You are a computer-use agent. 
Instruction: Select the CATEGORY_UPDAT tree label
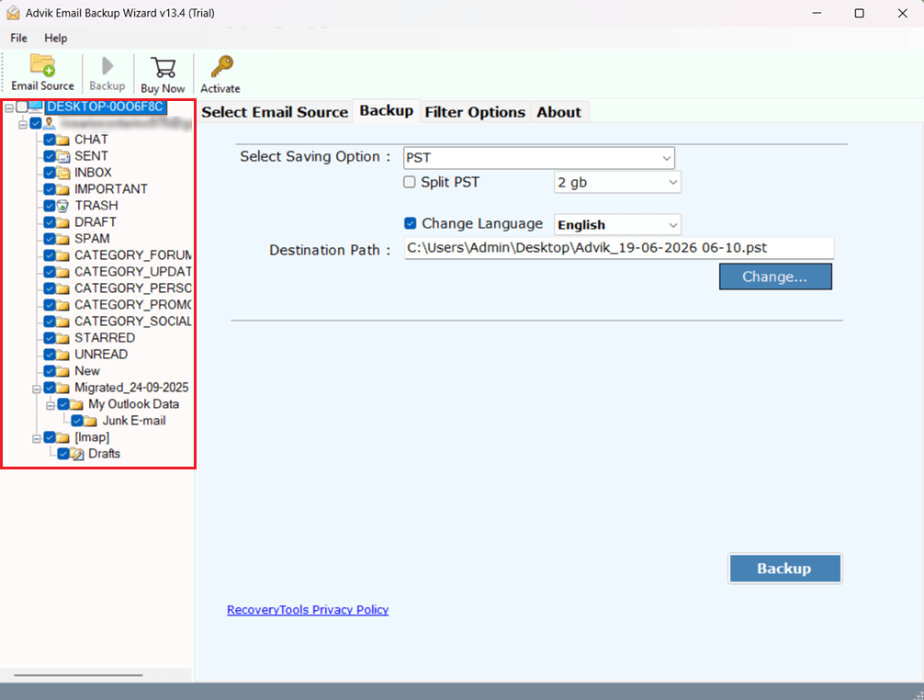pyautogui.click(x=132, y=272)
